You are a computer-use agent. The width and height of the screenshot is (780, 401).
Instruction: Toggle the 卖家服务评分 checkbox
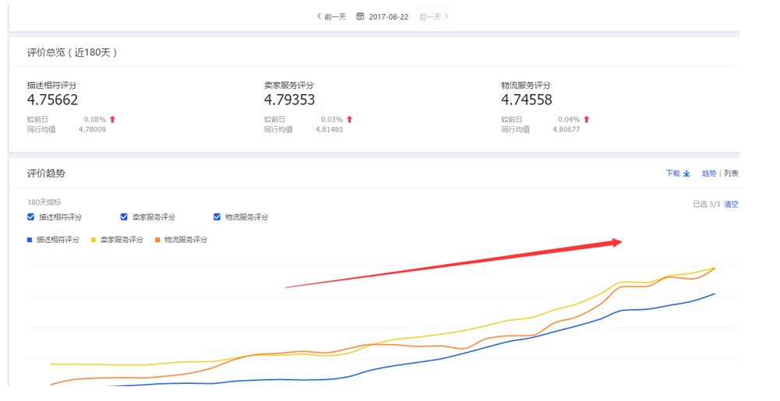tap(124, 217)
